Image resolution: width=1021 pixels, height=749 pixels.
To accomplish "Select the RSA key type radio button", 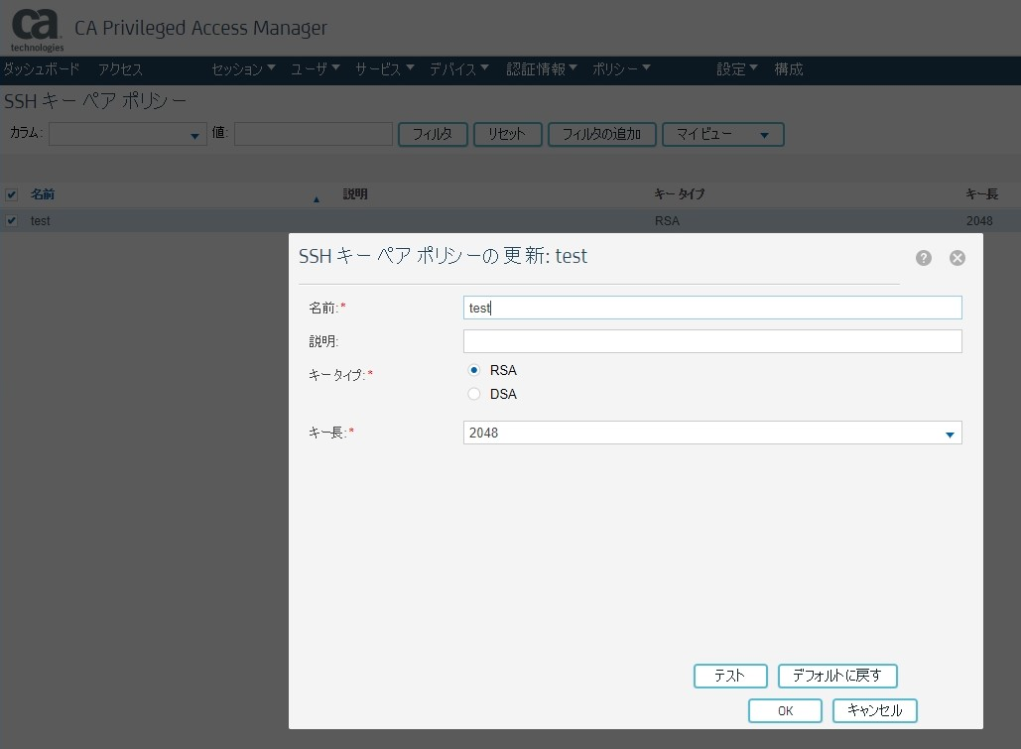I will [x=474, y=370].
